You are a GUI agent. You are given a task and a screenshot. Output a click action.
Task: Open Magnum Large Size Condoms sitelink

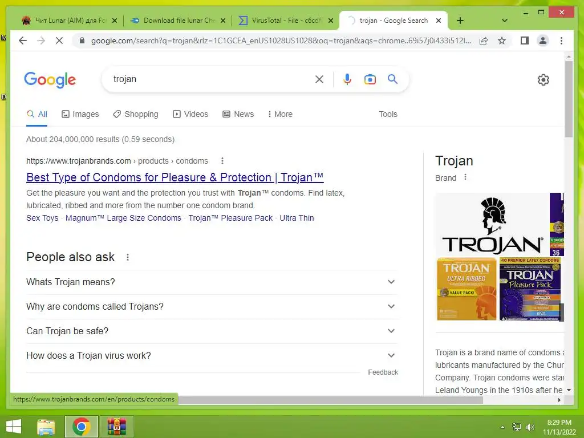click(x=123, y=218)
